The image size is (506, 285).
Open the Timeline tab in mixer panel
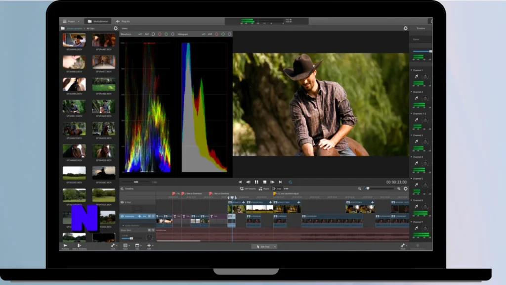pyautogui.click(x=421, y=28)
